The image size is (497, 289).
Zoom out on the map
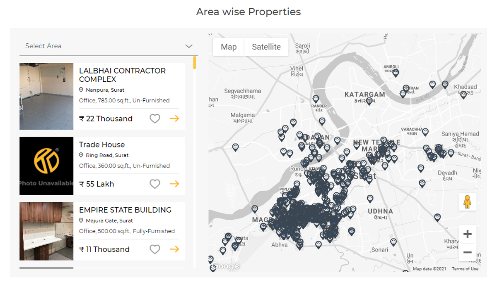(467, 252)
